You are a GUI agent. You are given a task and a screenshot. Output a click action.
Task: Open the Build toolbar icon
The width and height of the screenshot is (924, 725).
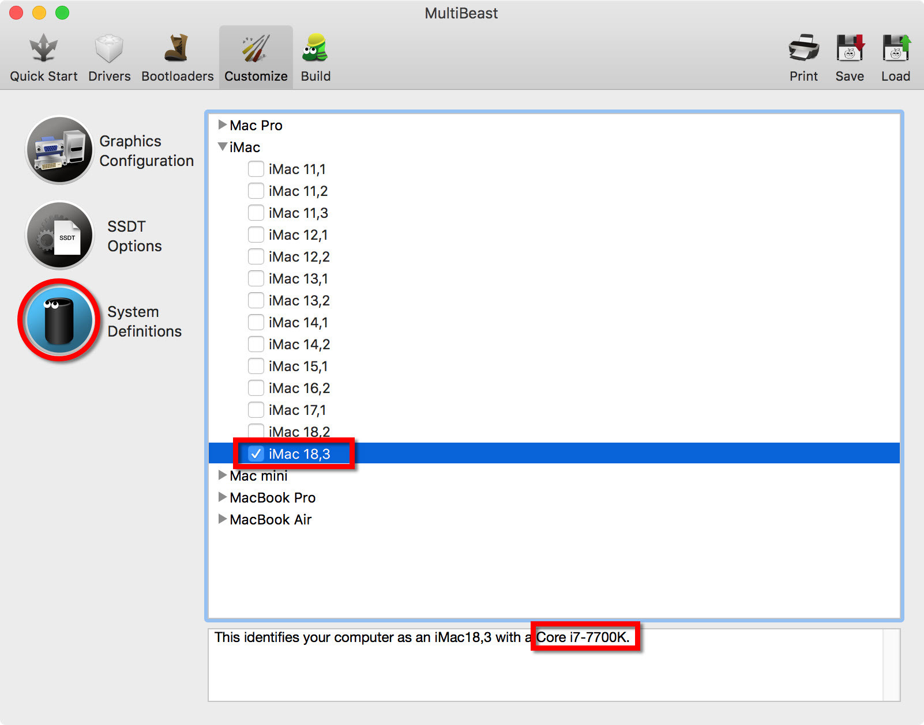coord(315,48)
